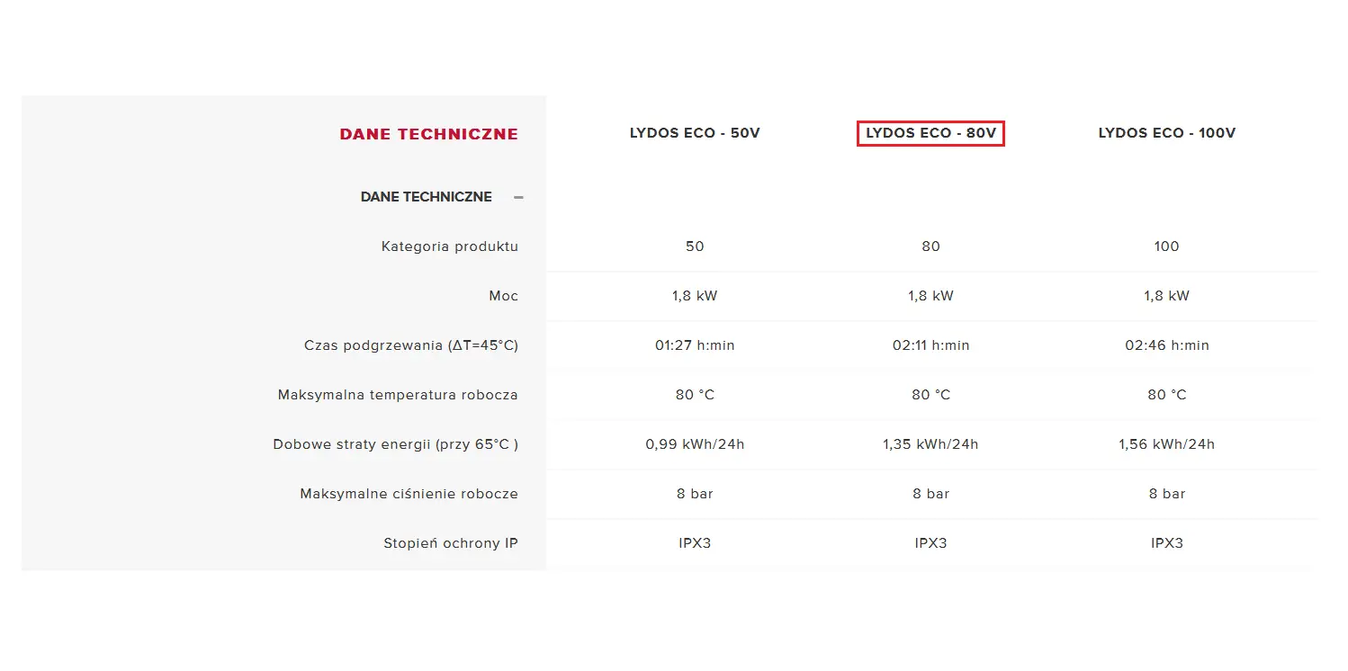Click the 02:11 h:min heating time value
Viewport: 1348px width, 671px height.
(930, 345)
